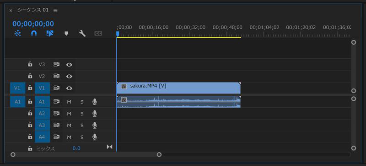Viewport: 366px width, 166px height.
Task: Mute the A1 audio track
Action: tap(69, 102)
